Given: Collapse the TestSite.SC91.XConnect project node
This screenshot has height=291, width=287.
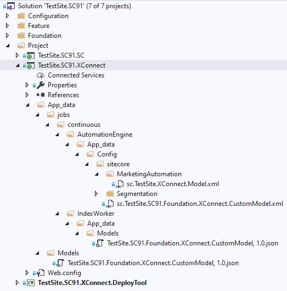Looking at the screenshot, I should 18,65.
